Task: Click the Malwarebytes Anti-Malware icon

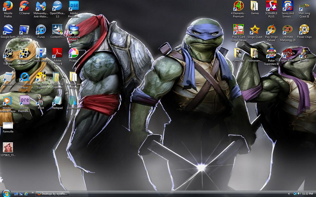Action: [41, 6]
